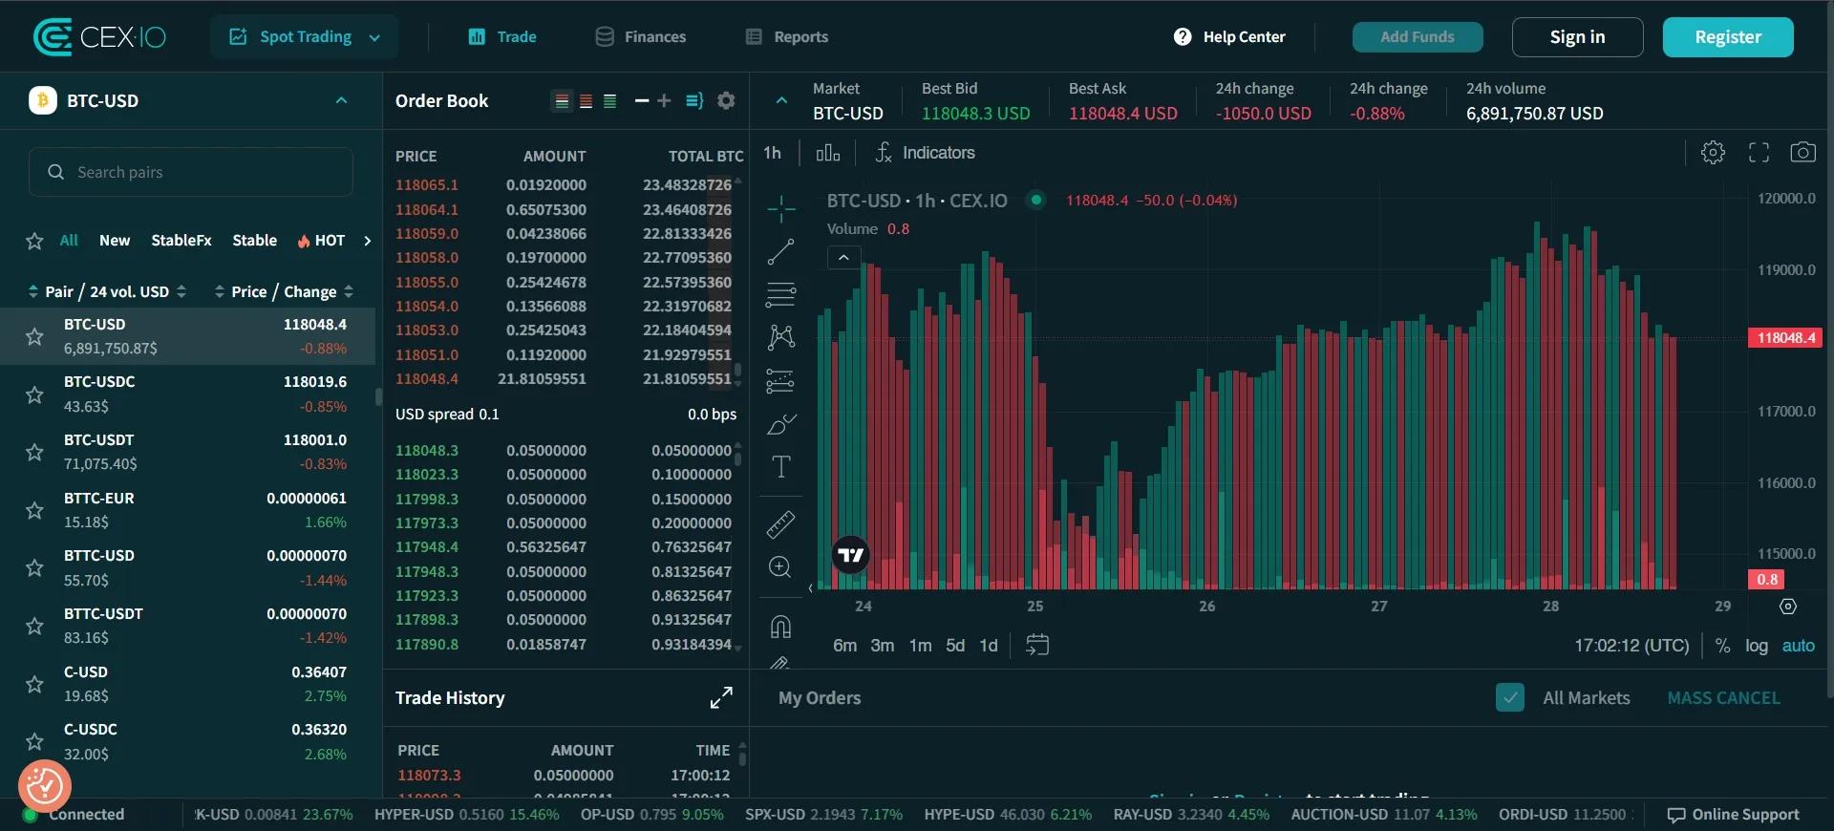
Task: Sort by Price / Change column
Action: [x=284, y=291]
